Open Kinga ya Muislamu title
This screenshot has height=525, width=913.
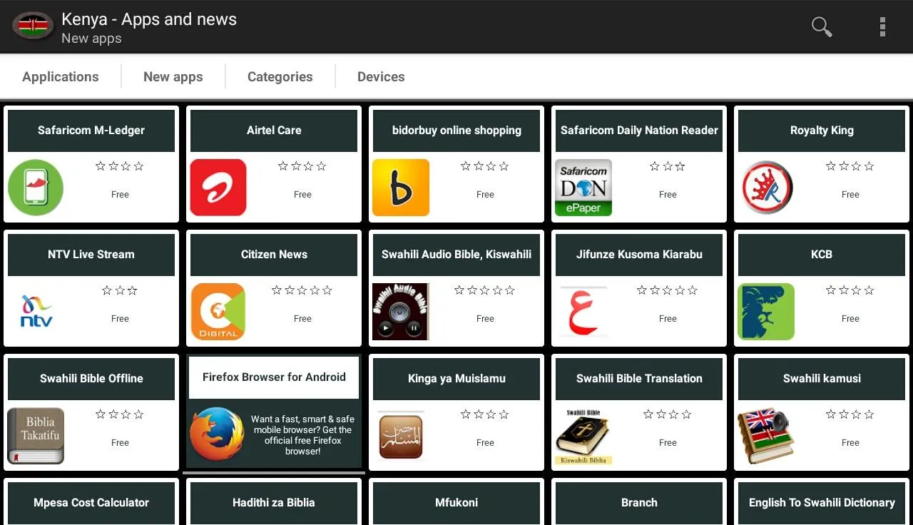(x=456, y=379)
